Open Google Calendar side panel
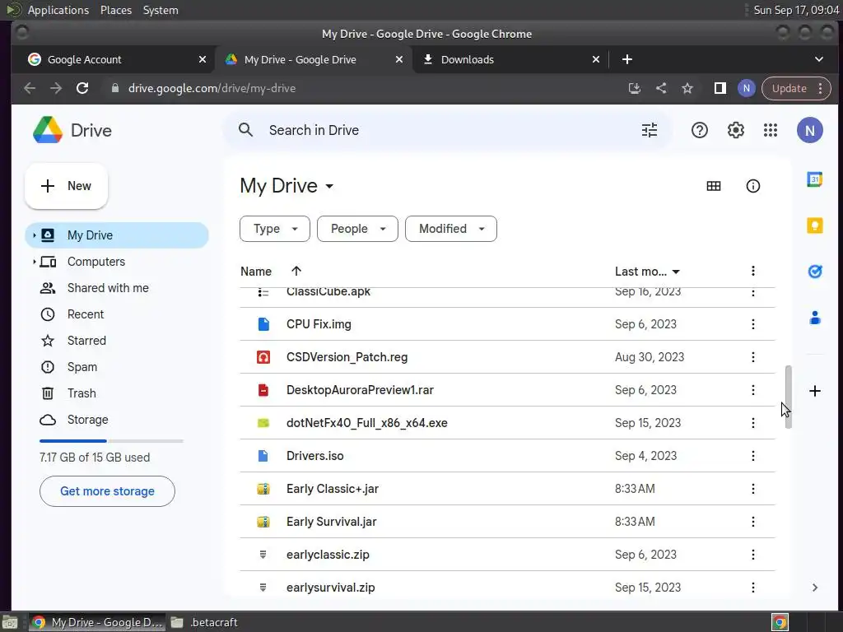Image resolution: width=843 pixels, height=632 pixels. [815, 179]
